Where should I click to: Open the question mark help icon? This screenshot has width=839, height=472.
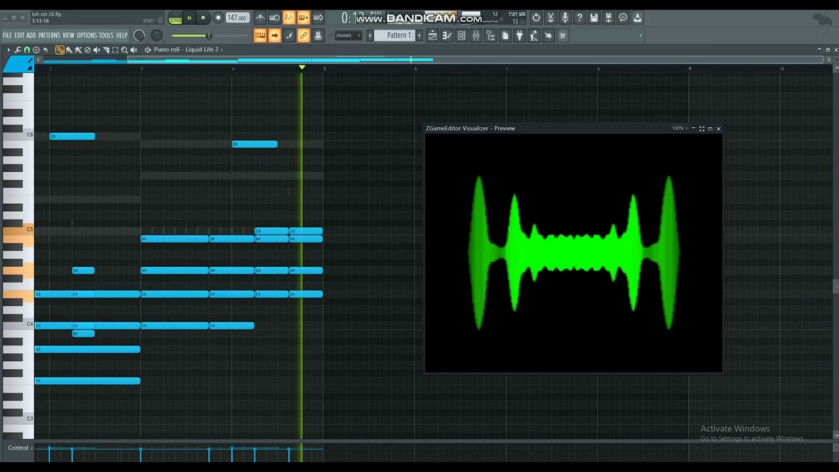[579, 18]
